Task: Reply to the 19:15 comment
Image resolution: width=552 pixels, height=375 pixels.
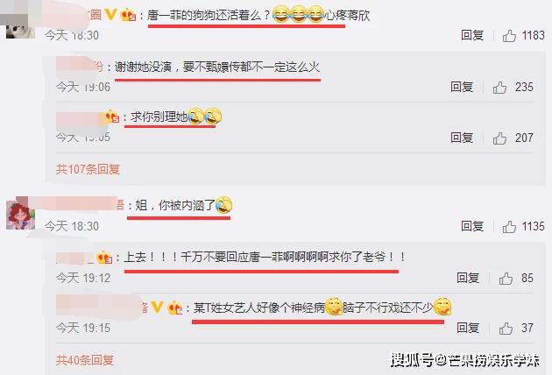Action: coord(468,328)
